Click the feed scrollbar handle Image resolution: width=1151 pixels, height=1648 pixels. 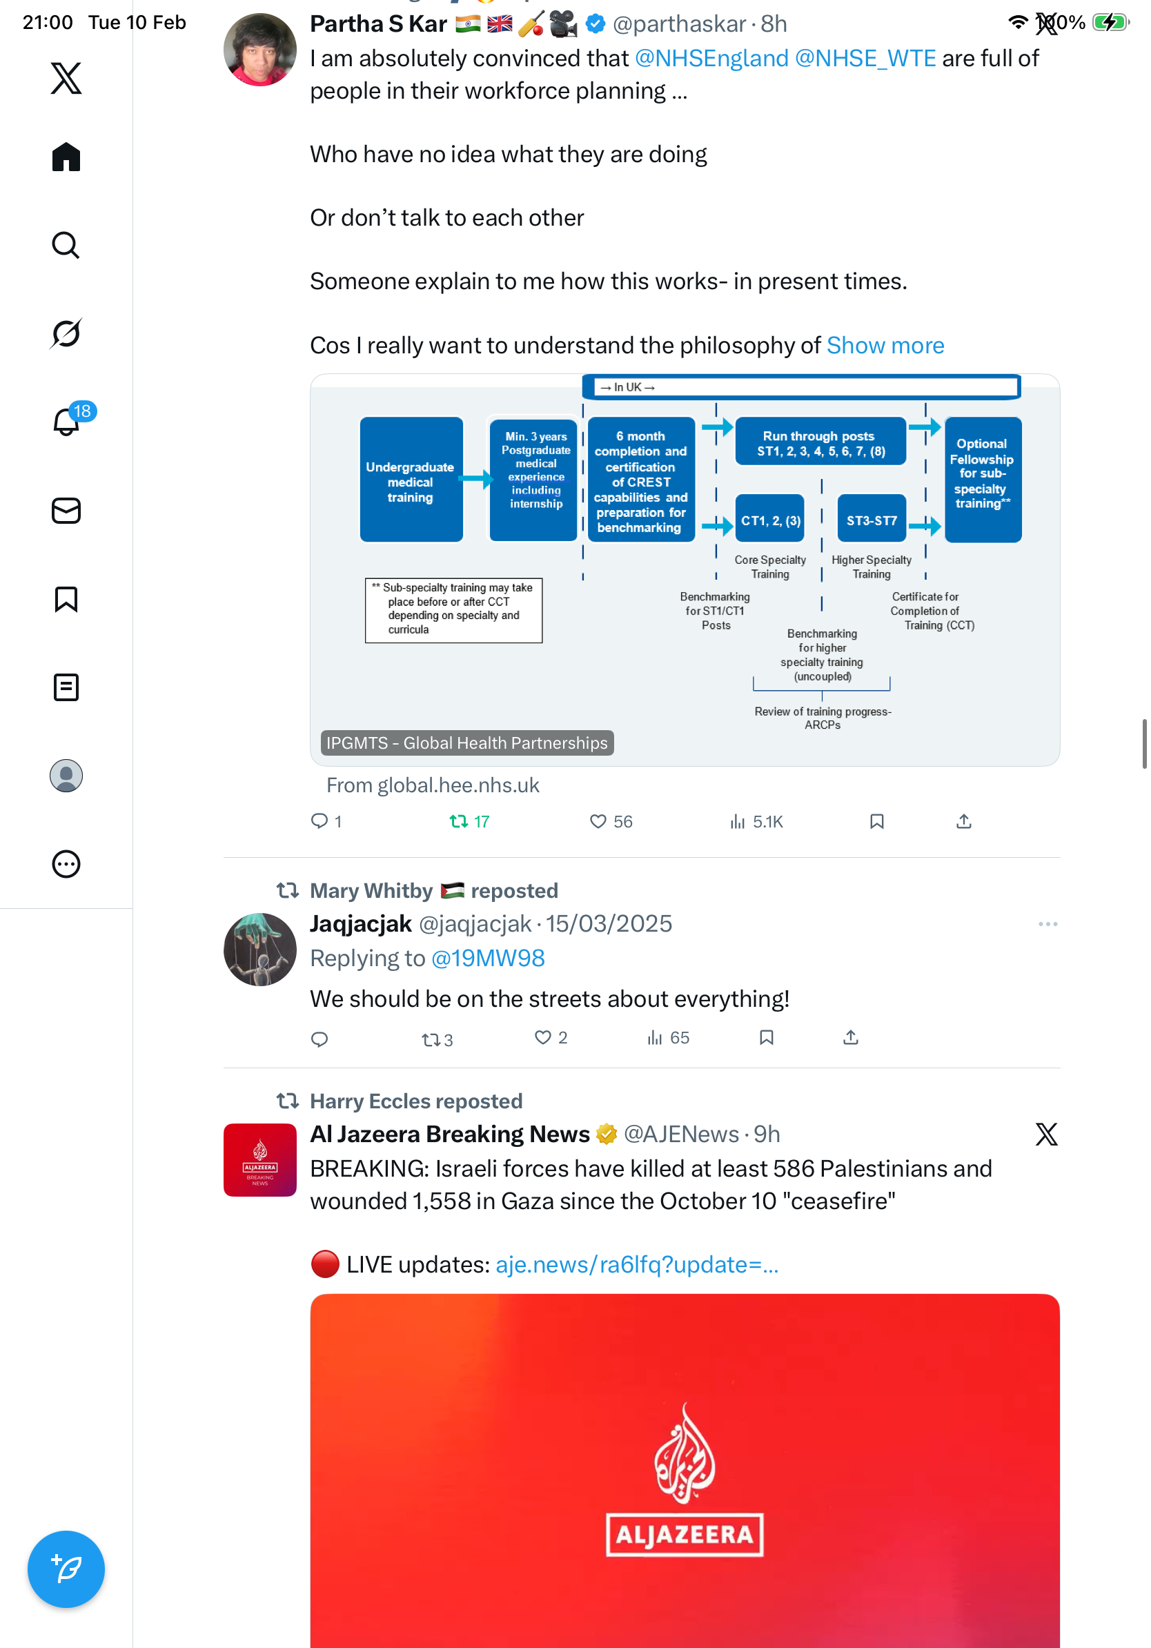1145,743
